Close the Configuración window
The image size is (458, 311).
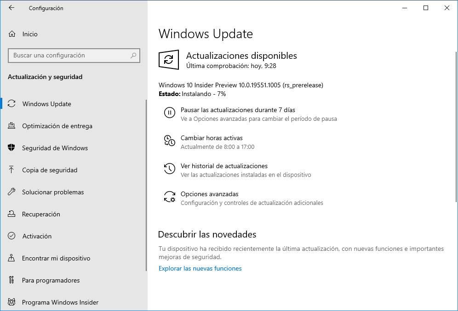447,8
